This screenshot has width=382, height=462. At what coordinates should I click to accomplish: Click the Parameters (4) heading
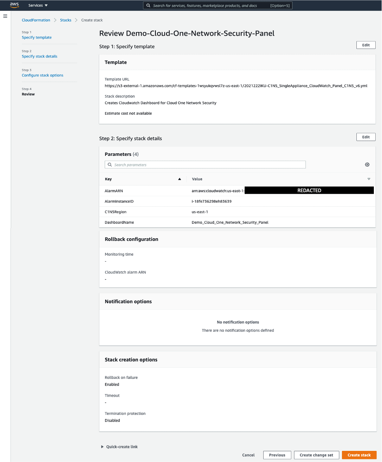(122, 154)
